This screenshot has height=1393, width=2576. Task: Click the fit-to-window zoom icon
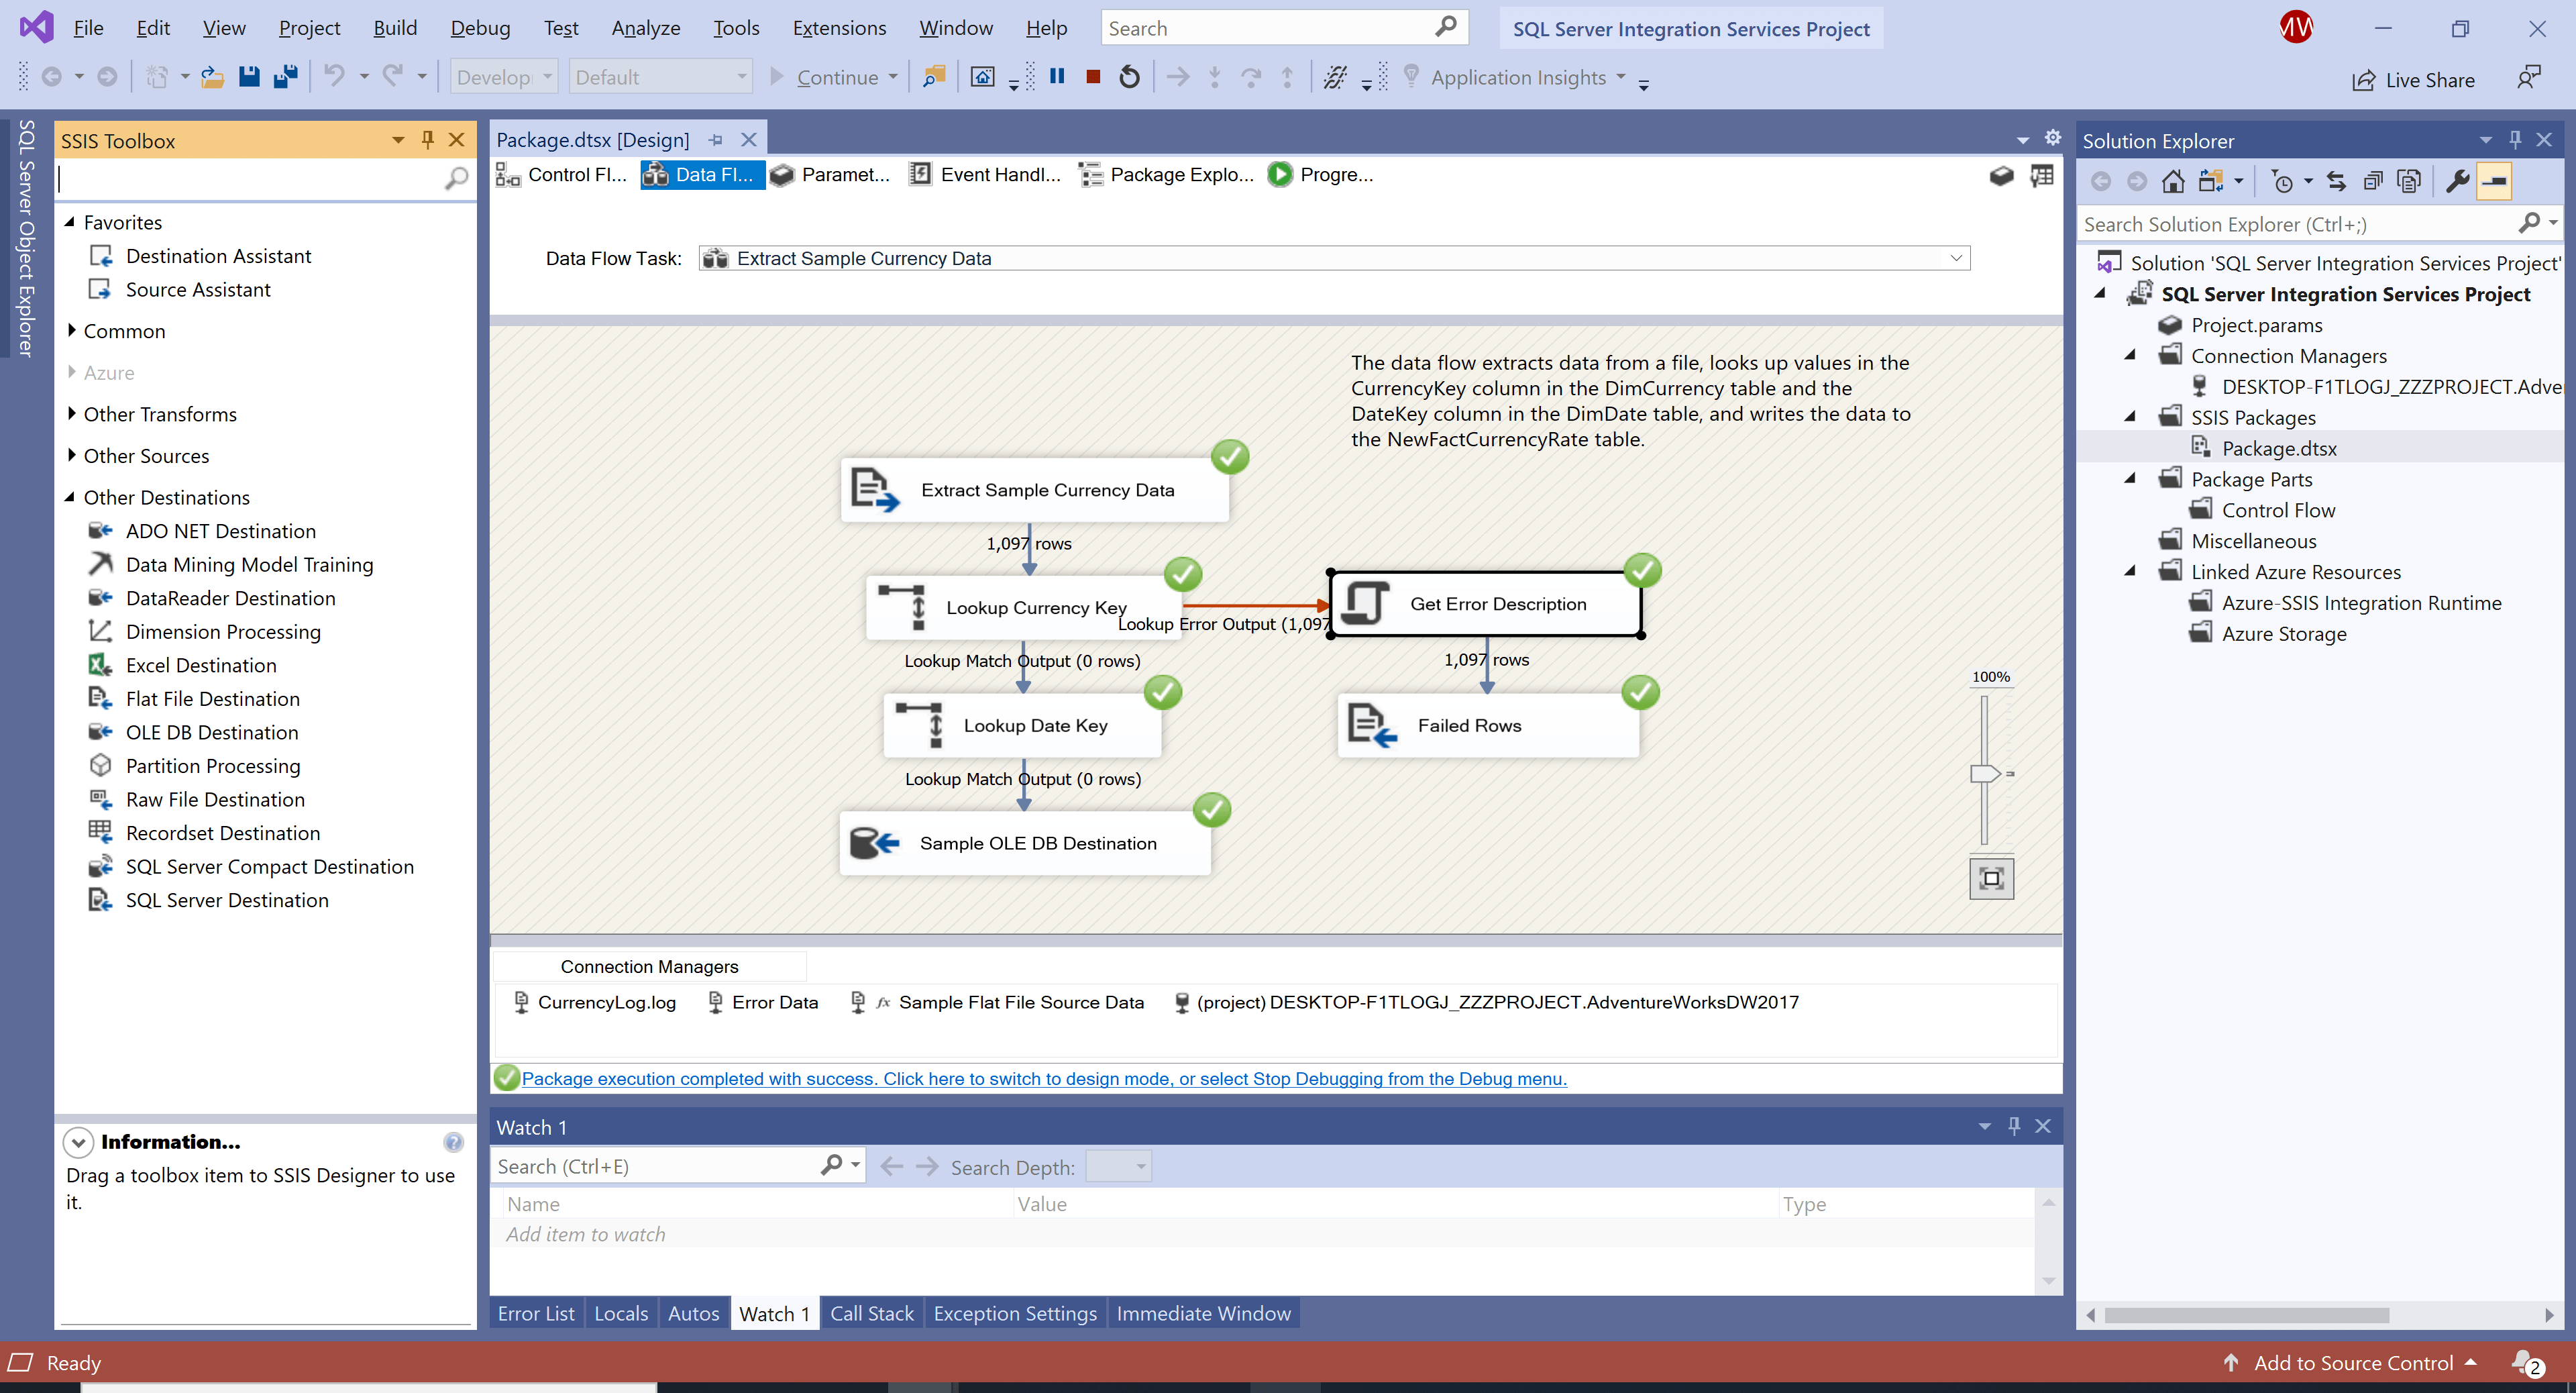[1991, 877]
